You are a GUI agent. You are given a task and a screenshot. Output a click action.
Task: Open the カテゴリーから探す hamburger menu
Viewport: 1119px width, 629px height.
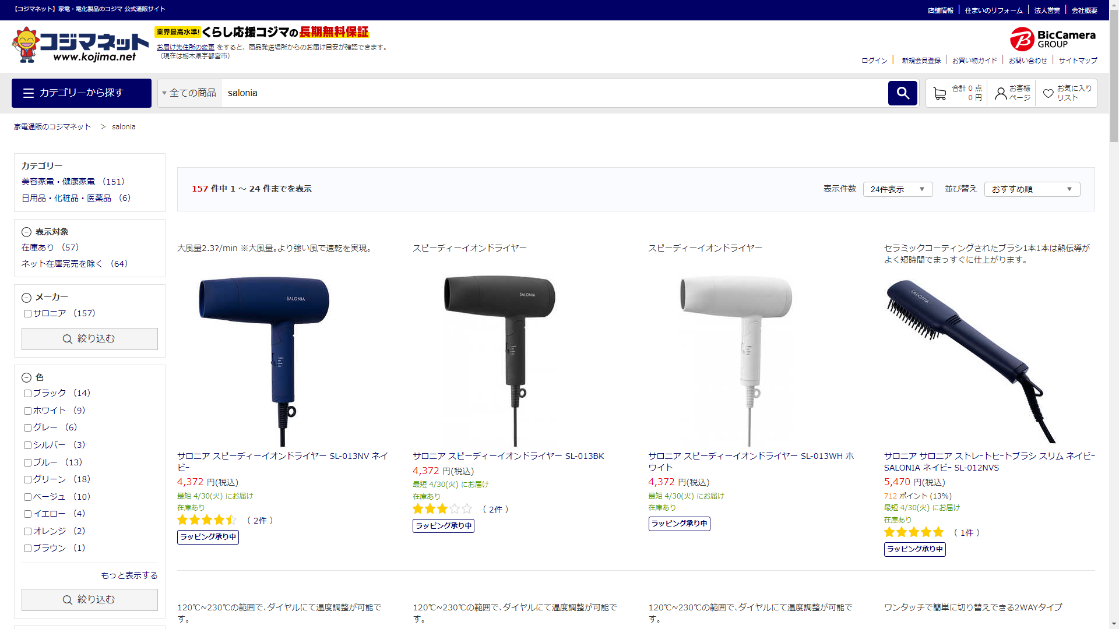pos(82,93)
